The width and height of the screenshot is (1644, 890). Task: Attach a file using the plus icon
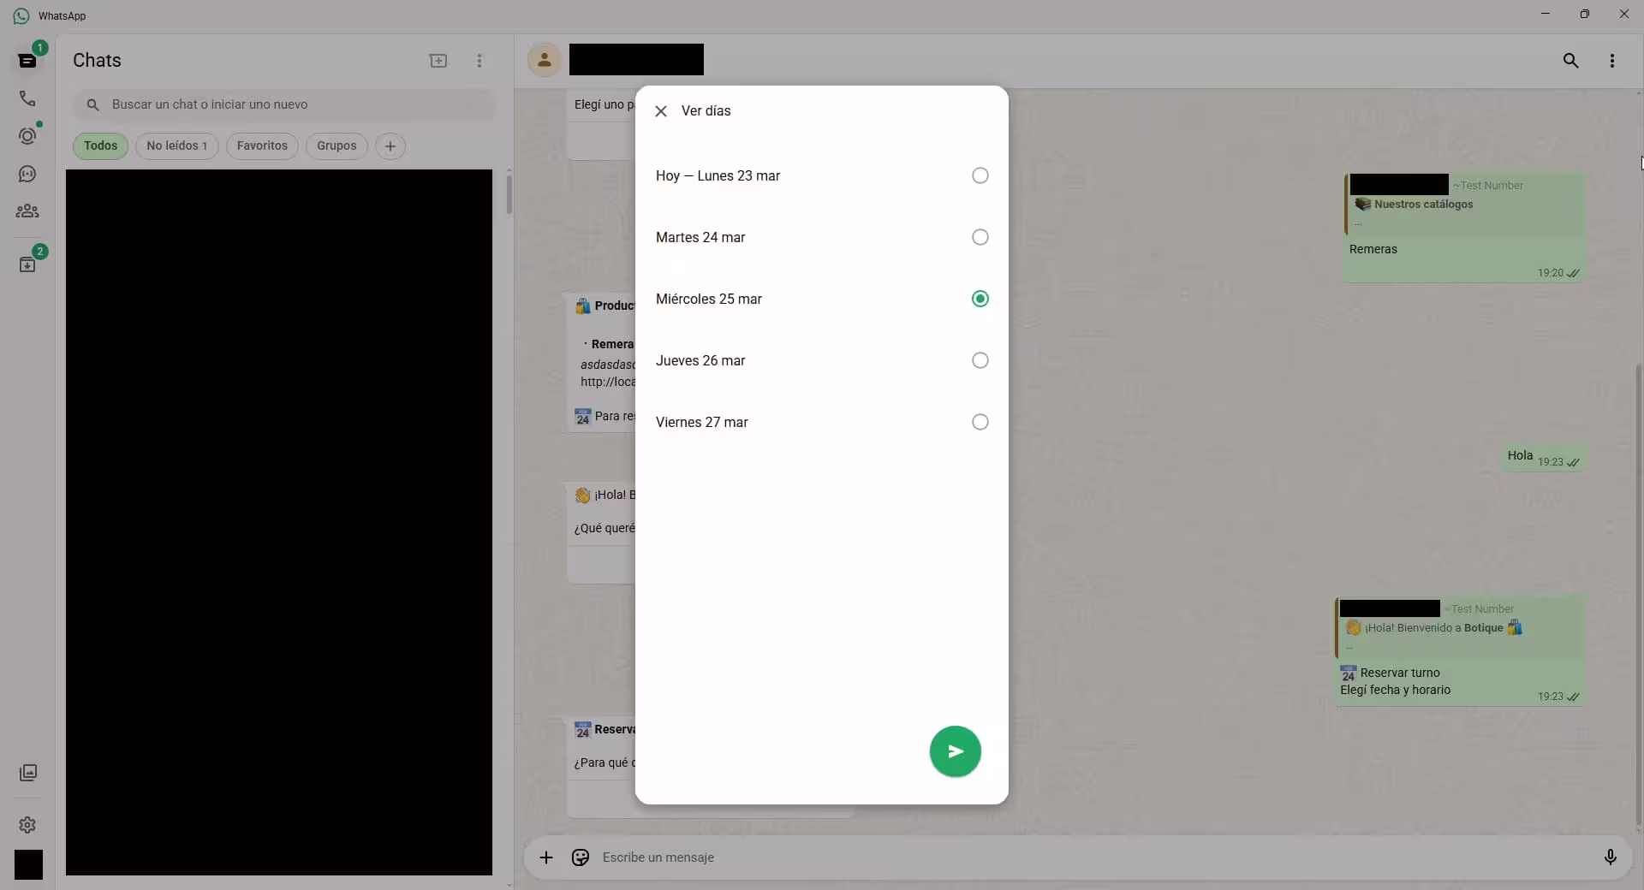click(x=547, y=857)
